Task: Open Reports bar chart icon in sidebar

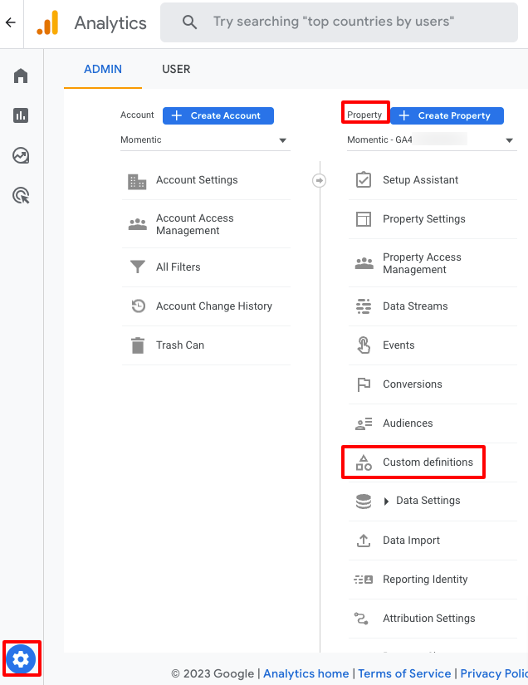Action: 21,115
